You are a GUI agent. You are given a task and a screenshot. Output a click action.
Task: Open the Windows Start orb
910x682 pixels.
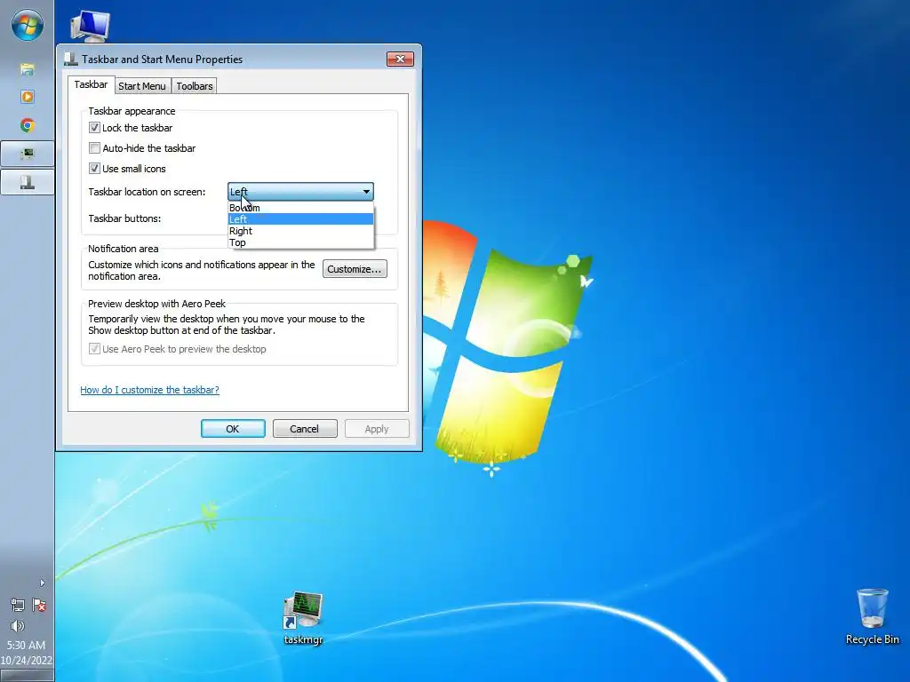(x=28, y=26)
